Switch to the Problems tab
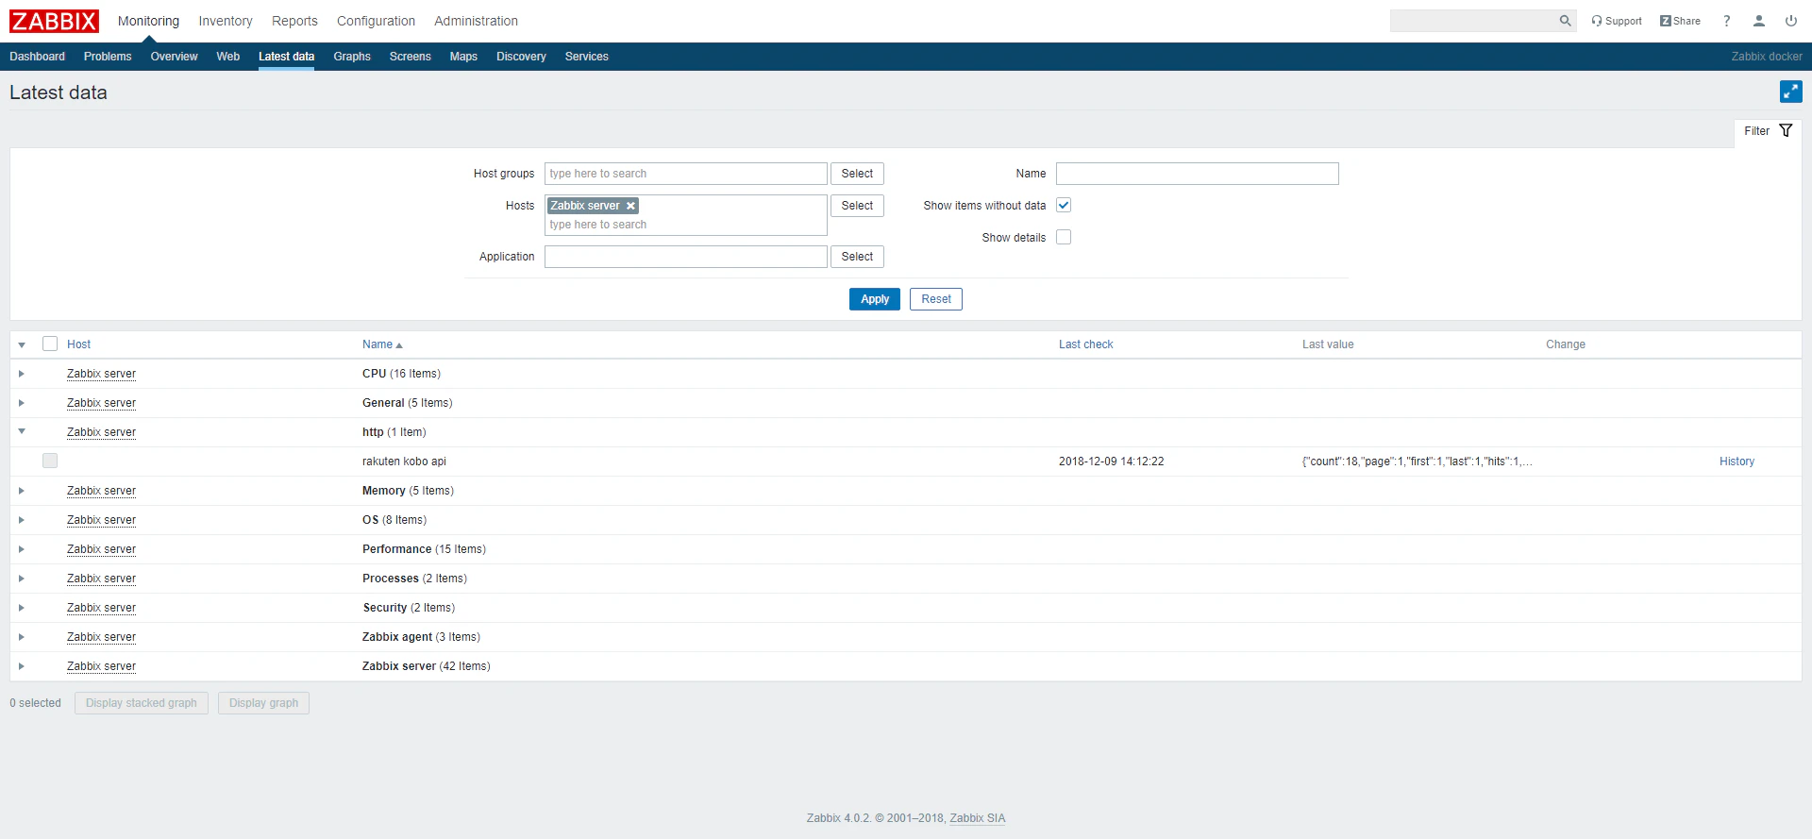Viewport: 1812px width, 839px height. click(x=108, y=57)
